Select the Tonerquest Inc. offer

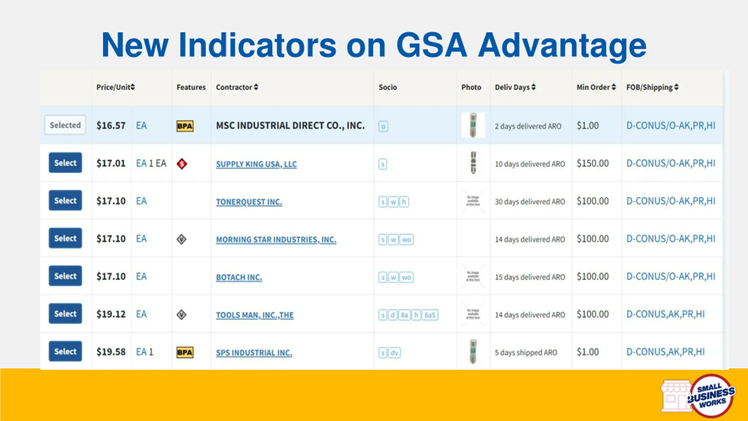[x=65, y=200]
